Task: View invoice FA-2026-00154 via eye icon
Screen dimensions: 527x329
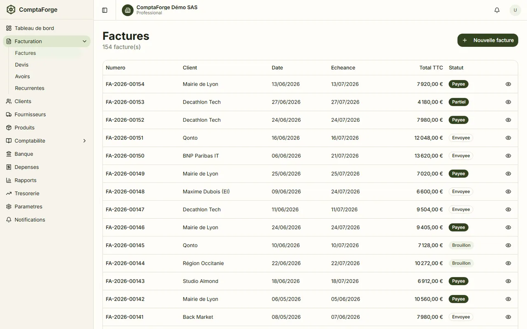Action: tap(508, 84)
